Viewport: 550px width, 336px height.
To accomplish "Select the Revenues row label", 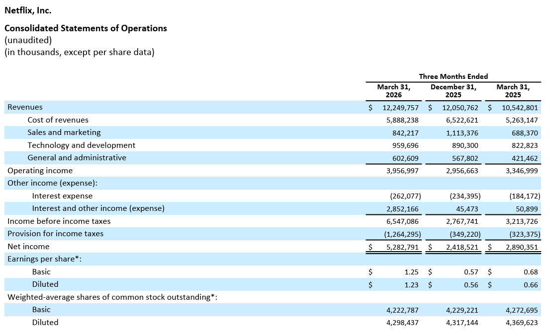I will click(25, 107).
